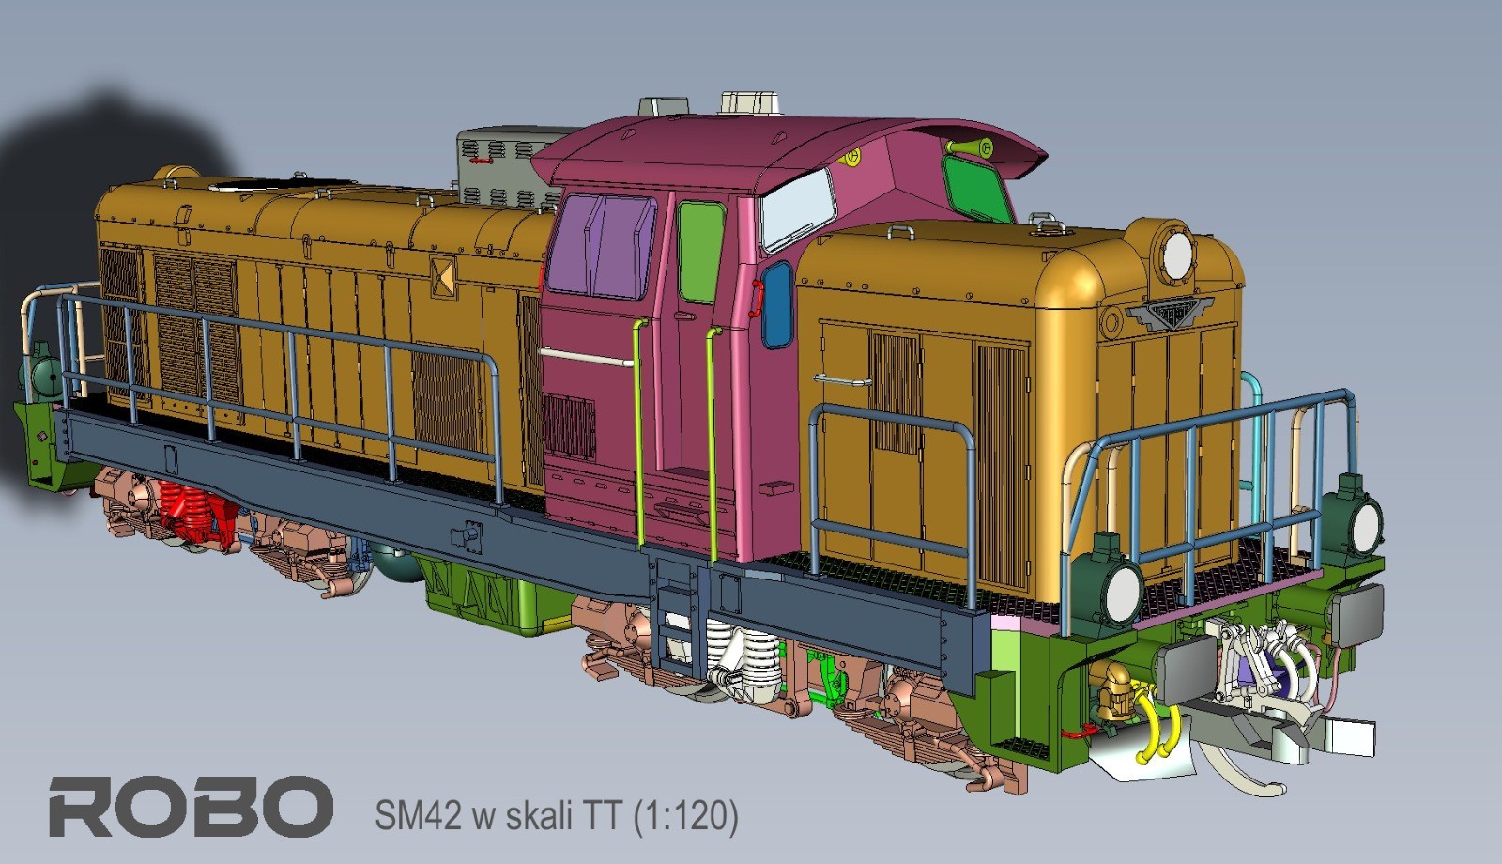Select the winged emblem on the front hood

tap(1168, 316)
